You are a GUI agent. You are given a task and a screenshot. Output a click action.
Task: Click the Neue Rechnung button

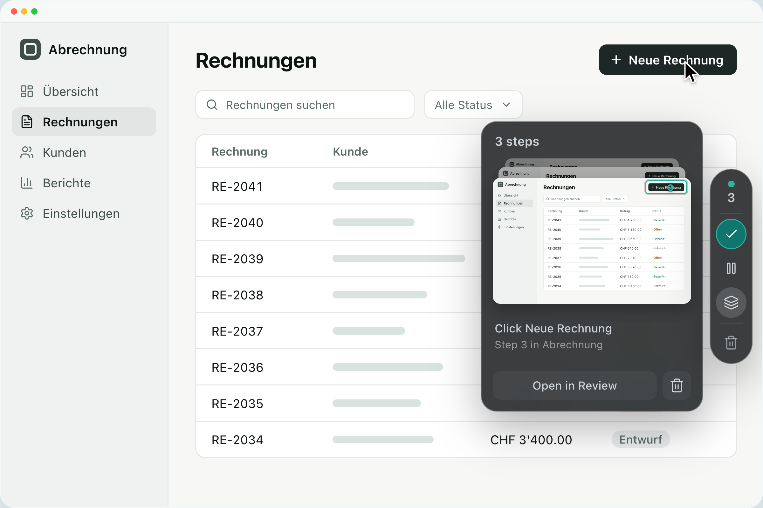668,60
